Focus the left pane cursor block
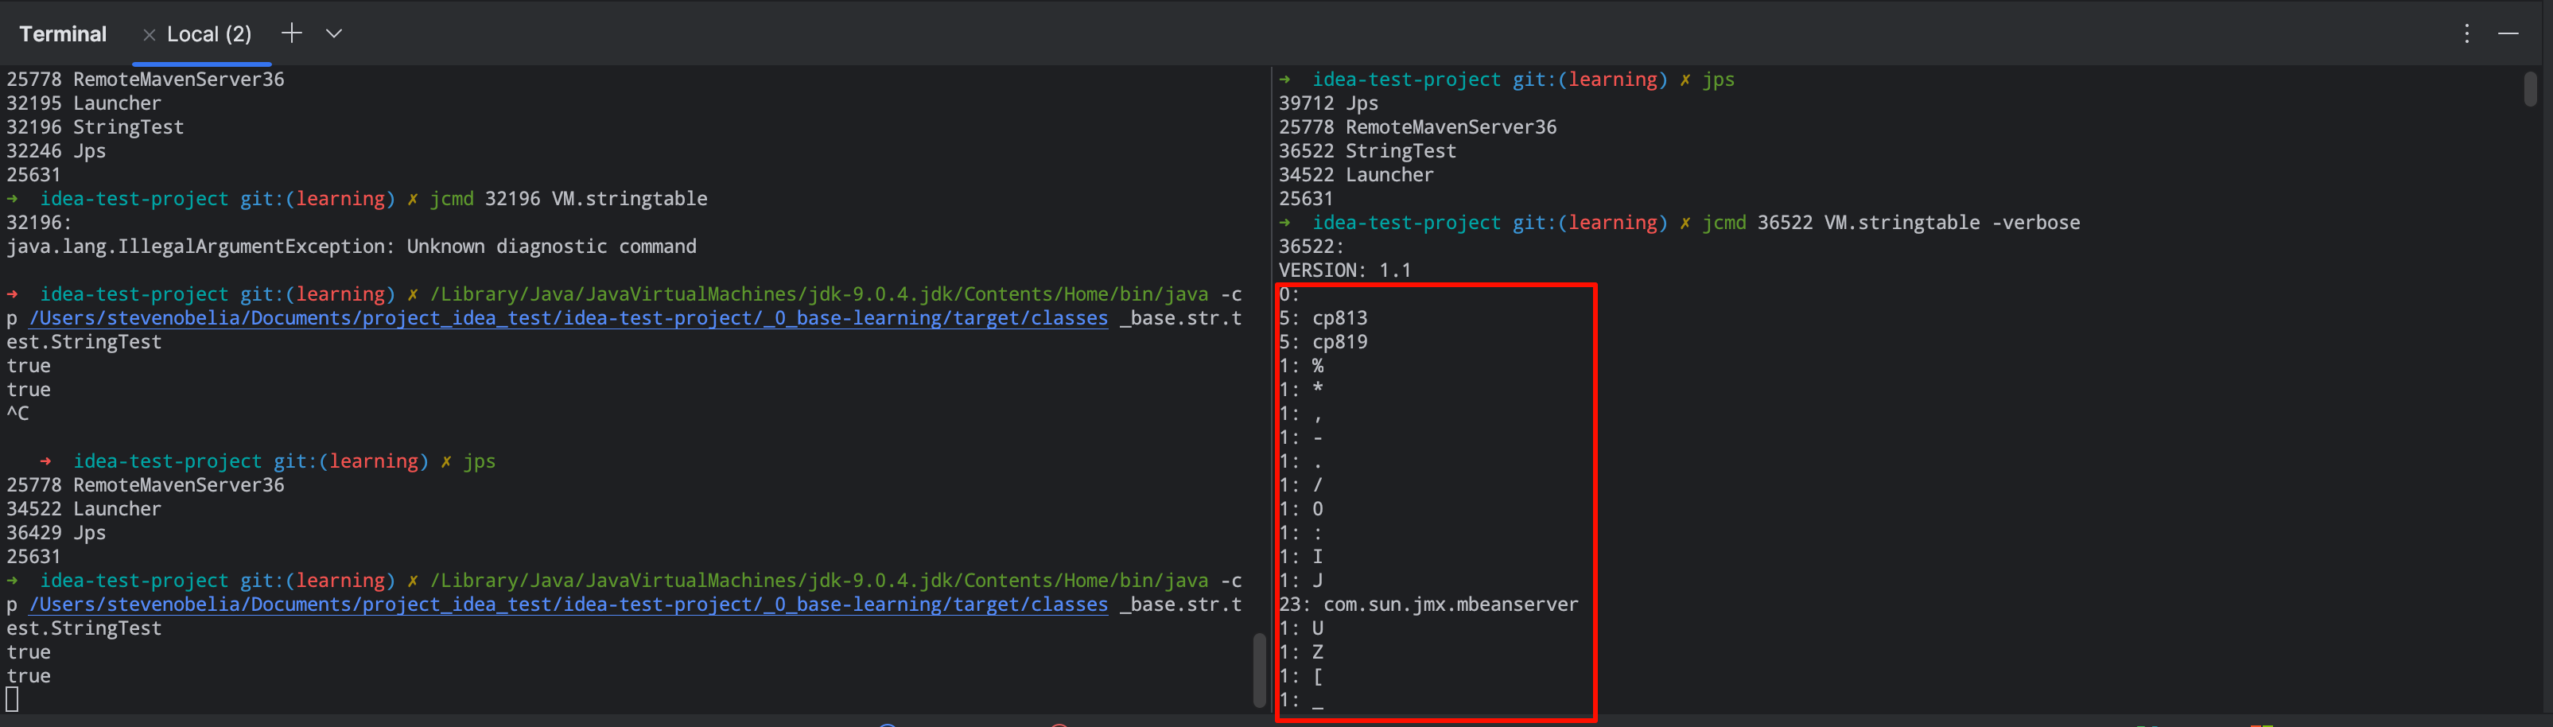 pos(12,700)
